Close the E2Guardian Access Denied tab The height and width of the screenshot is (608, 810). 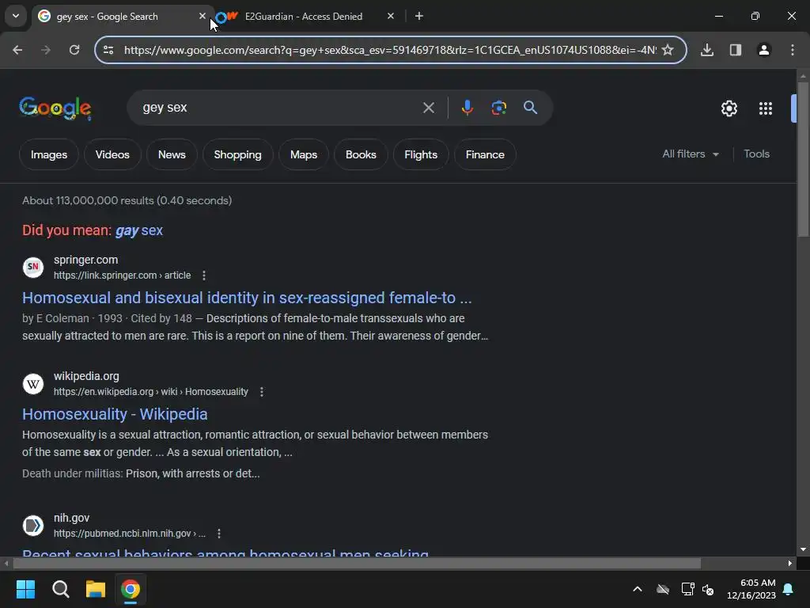point(391,16)
